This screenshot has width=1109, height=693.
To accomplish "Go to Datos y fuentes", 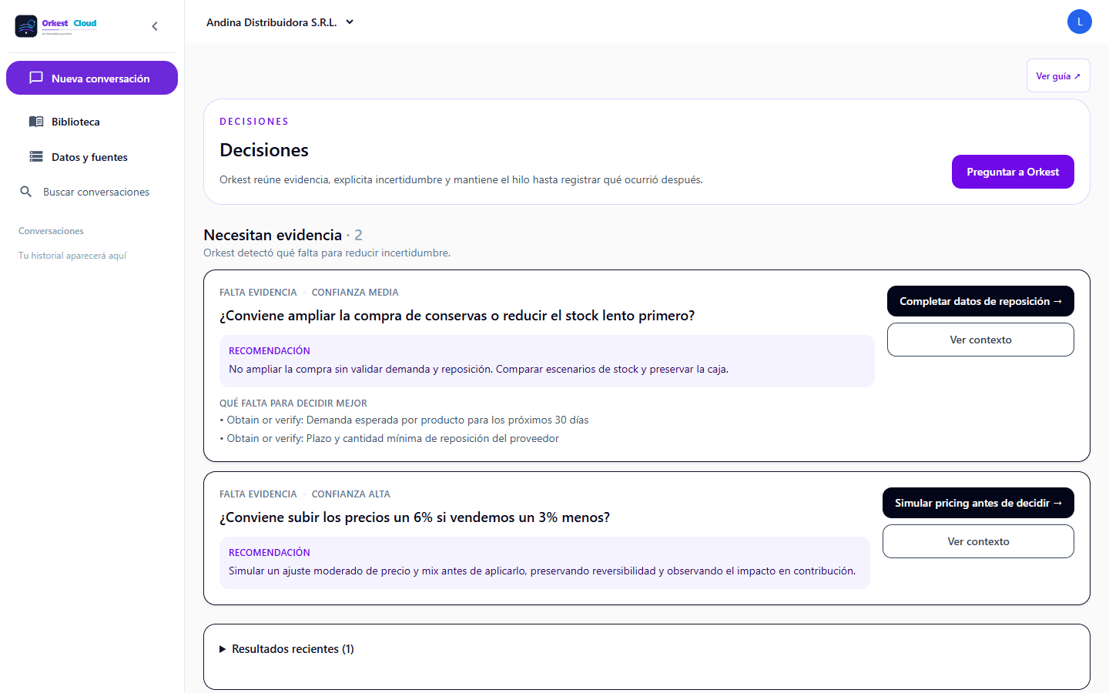I will [92, 157].
